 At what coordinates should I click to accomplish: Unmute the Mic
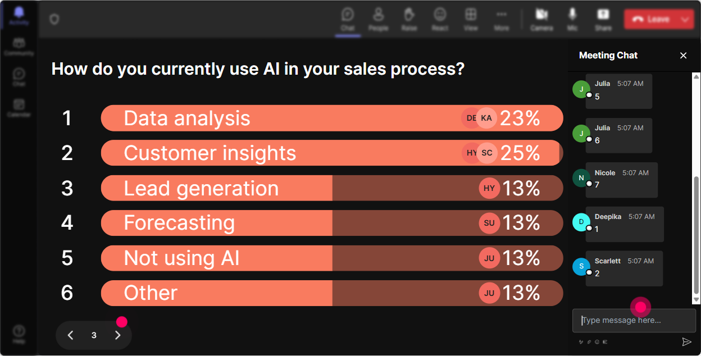(x=572, y=19)
